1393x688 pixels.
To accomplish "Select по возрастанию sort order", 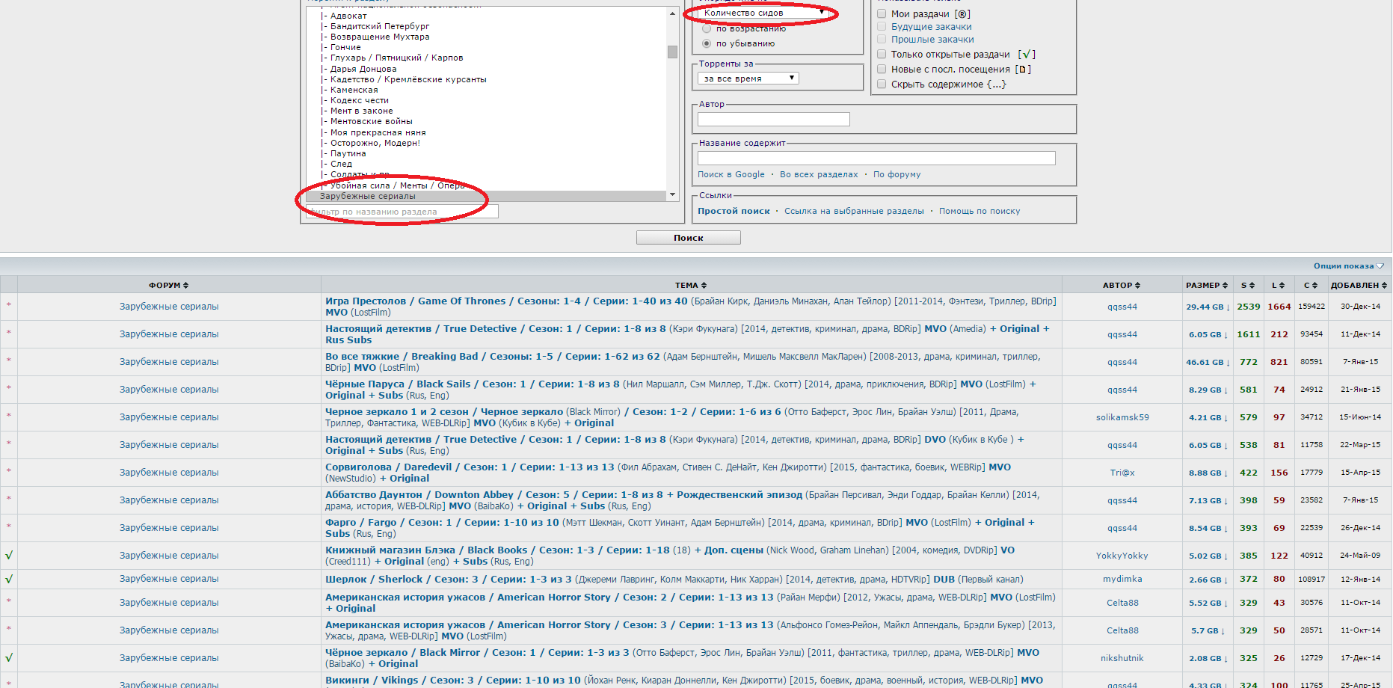I will (707, 29).
